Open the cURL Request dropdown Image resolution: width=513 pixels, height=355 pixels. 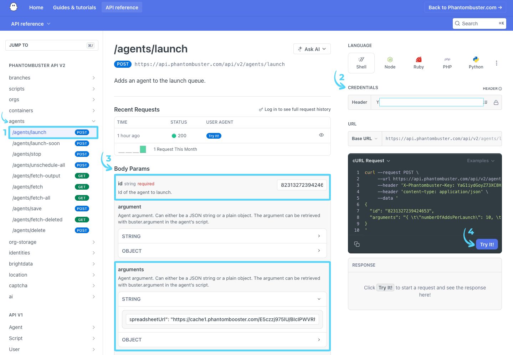pyautogui.click(x=371, y=161)
